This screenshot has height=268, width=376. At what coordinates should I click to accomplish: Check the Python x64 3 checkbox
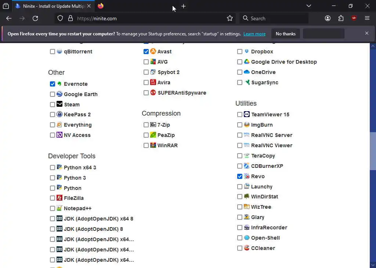tap(53, 167)
